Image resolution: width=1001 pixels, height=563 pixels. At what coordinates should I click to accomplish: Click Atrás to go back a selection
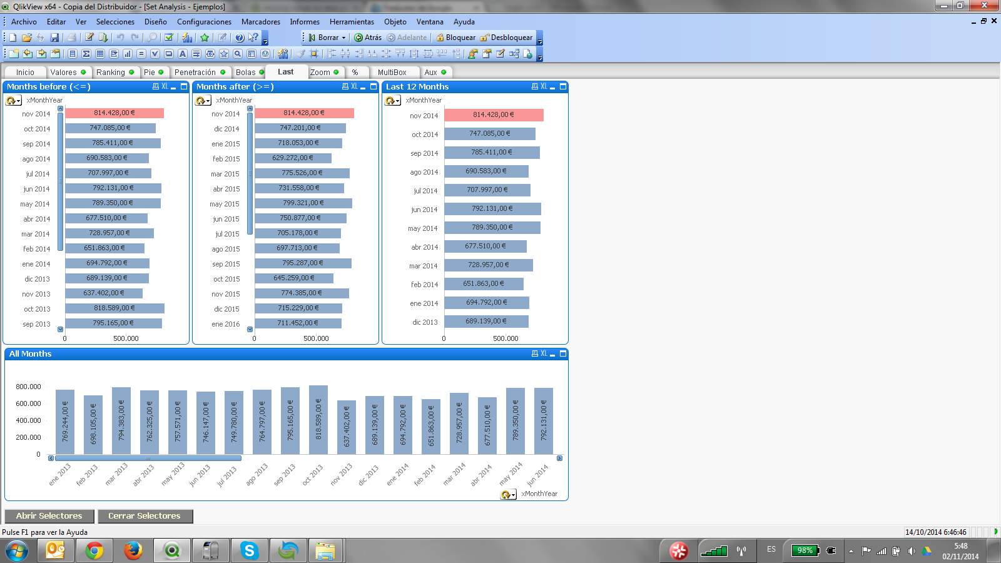[x=368, y=38]
